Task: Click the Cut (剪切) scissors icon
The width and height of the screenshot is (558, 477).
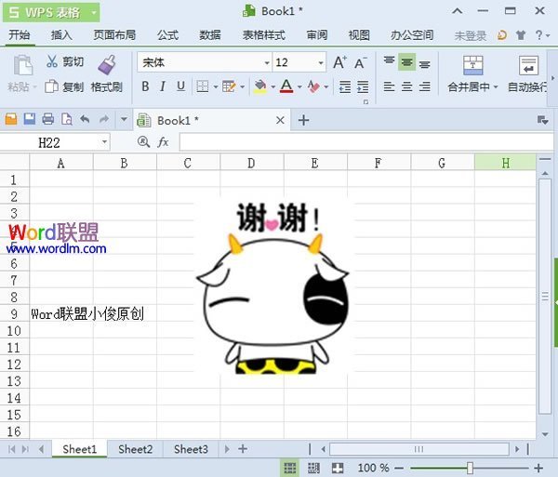Action: 51,62
